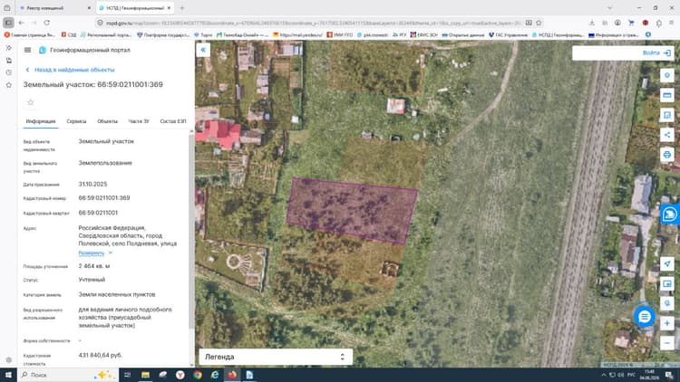The height and width of the screenshot is (382, 680).
Task: Open the overview map window button
Action: 667,283
